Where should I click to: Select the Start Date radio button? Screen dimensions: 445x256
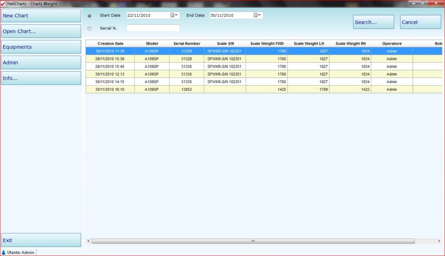pos(90,16)
